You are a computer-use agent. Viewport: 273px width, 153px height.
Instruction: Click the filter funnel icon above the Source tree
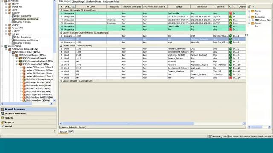254,6
